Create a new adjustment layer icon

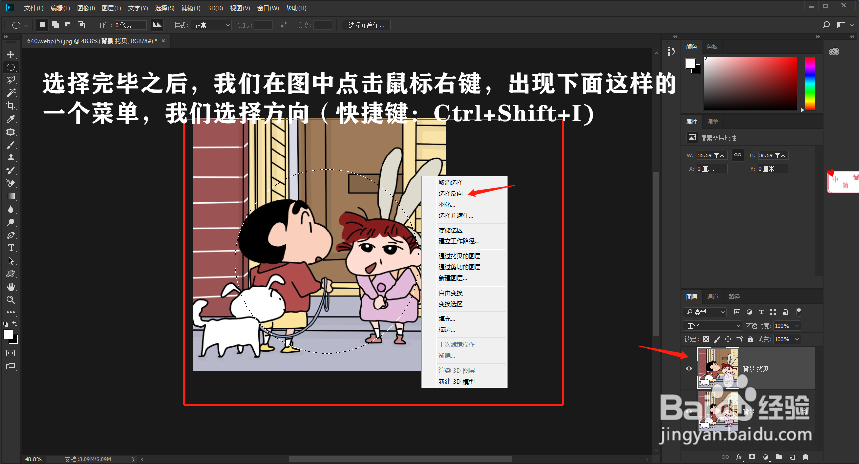[765, 457]
